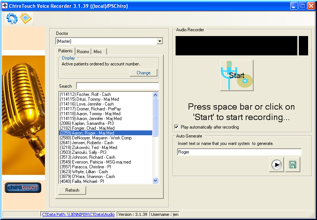Screen dimensions: 317x220
Task: Open the CTData Path link
Action: point(78,214)
